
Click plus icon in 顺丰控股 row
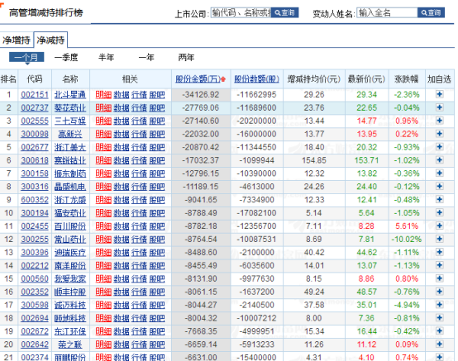click(439, 292)
